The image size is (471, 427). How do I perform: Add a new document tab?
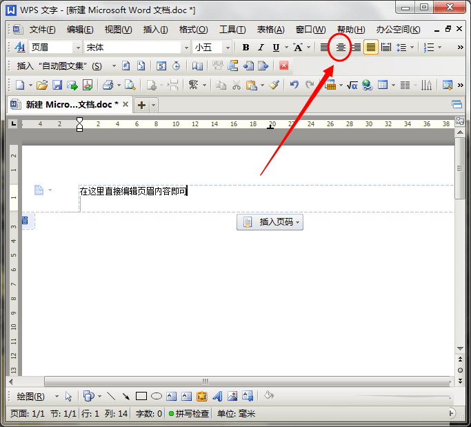141,105
